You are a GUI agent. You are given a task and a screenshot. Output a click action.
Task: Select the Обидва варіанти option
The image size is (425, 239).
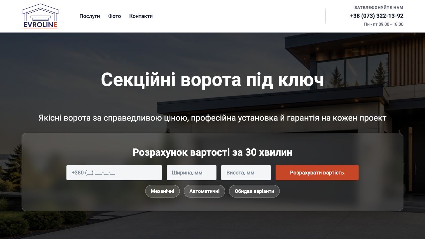tap(254, 191)
